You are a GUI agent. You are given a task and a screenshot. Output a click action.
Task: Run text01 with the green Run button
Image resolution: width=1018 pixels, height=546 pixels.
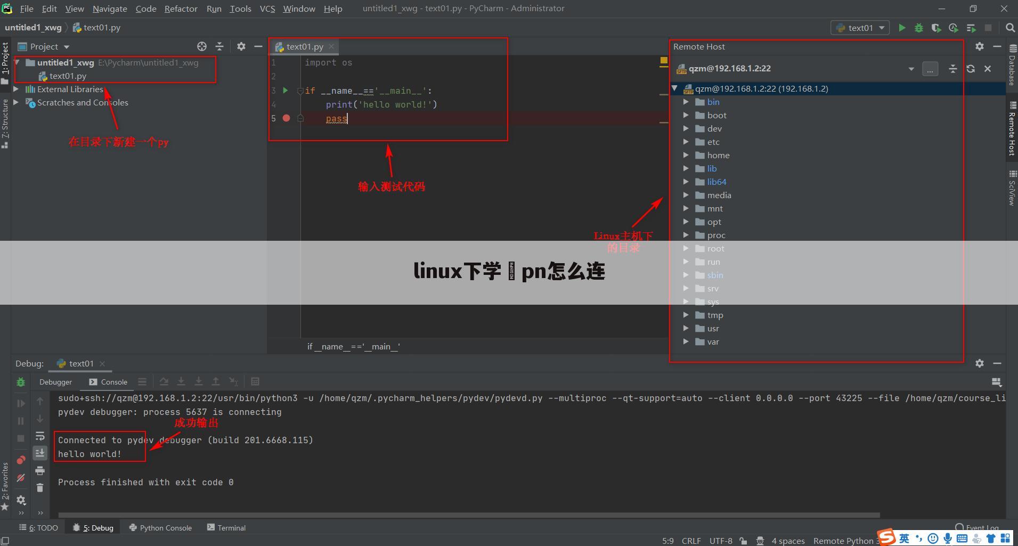(x=902, y=28)
